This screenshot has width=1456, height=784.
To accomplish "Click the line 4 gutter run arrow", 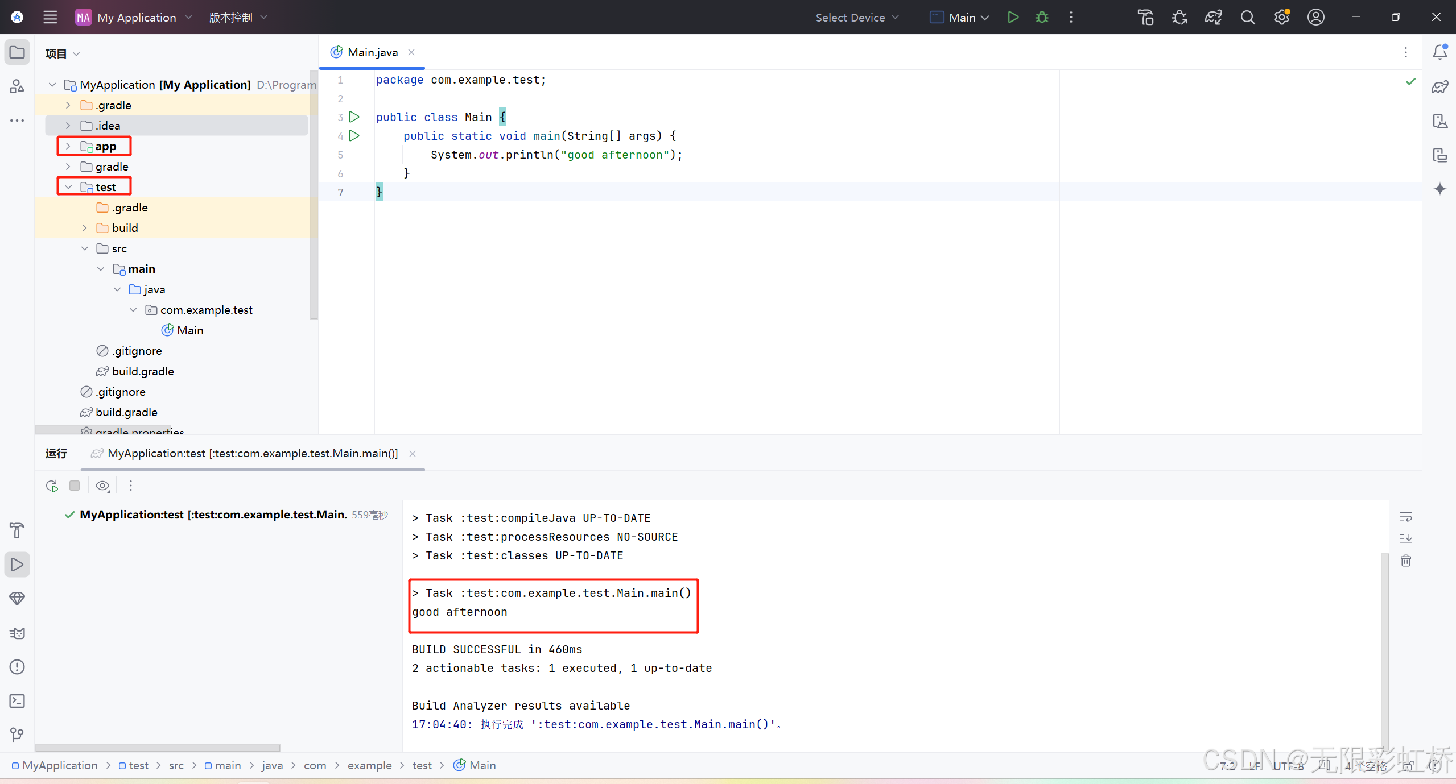I will (x=354, y=136).
